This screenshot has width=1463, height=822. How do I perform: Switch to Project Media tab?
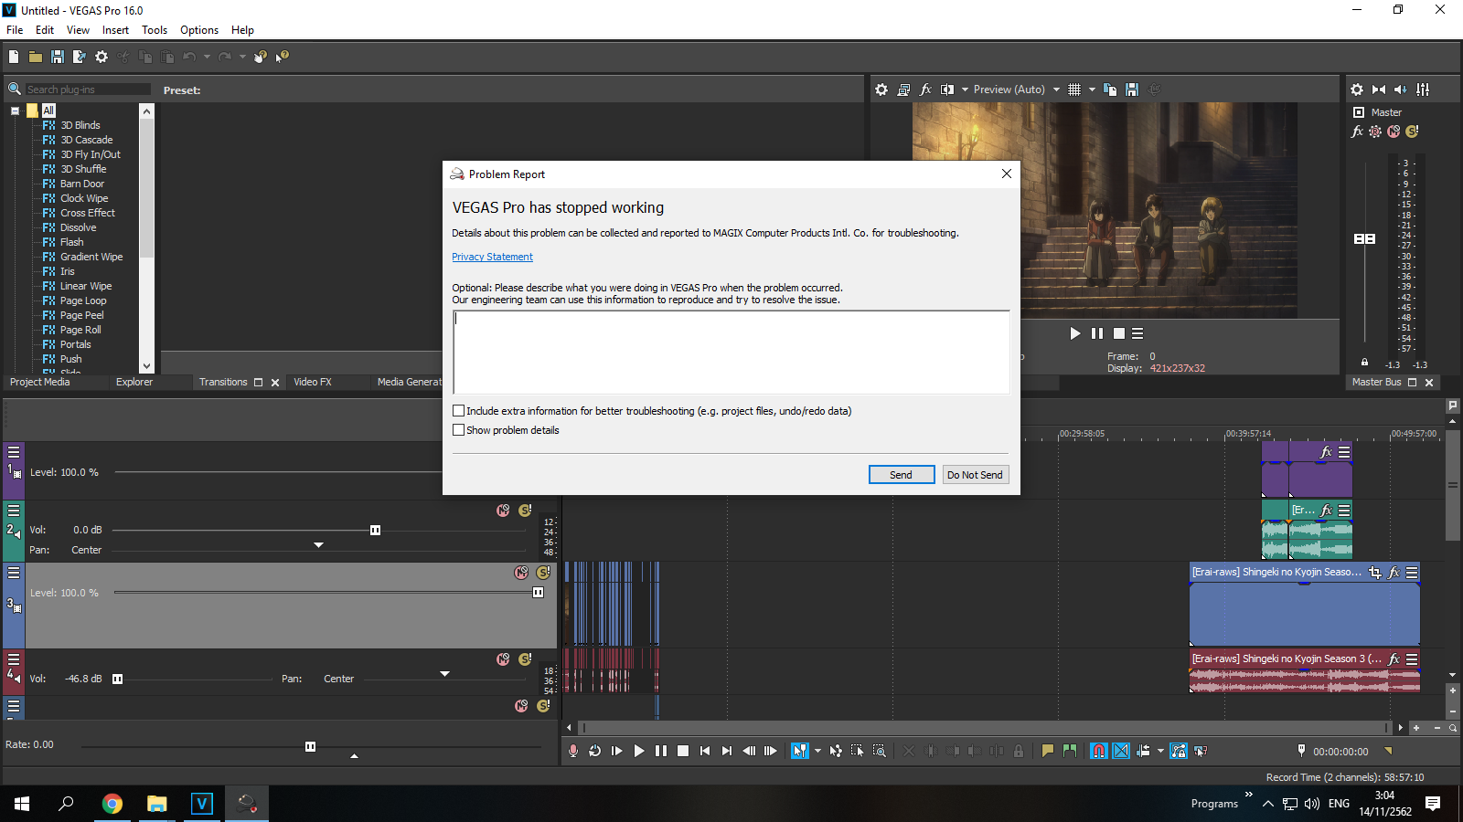pos(39,382)
